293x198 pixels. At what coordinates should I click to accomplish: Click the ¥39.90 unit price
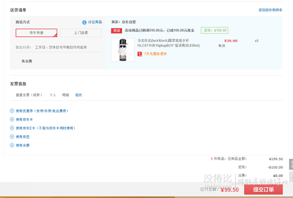tap(231, 41)
